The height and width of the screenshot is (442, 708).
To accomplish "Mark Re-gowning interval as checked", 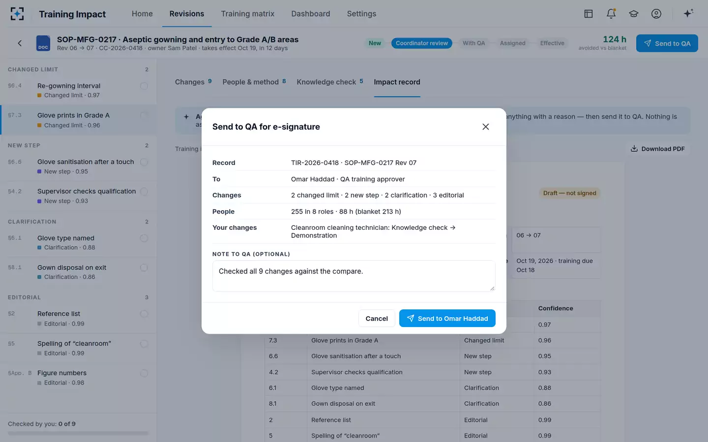I will tap(144, 86).
